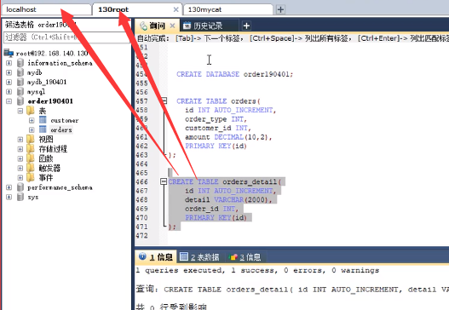Viewport: 449px width, 310px height.
Task: Expand the 事件 events folder
Action: coord(20,178)
